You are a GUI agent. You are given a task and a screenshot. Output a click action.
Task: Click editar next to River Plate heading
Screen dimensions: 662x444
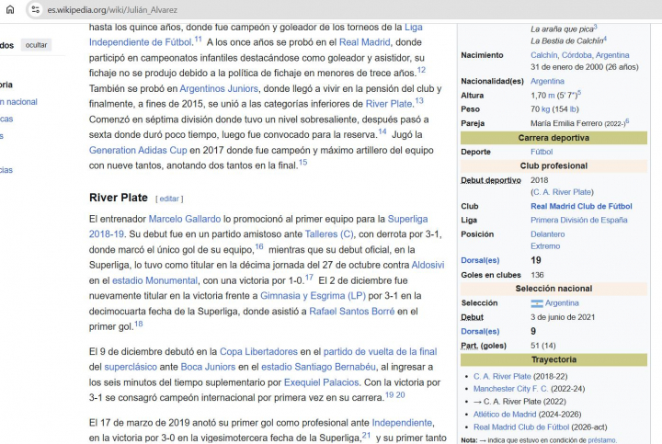click(169, 199)
